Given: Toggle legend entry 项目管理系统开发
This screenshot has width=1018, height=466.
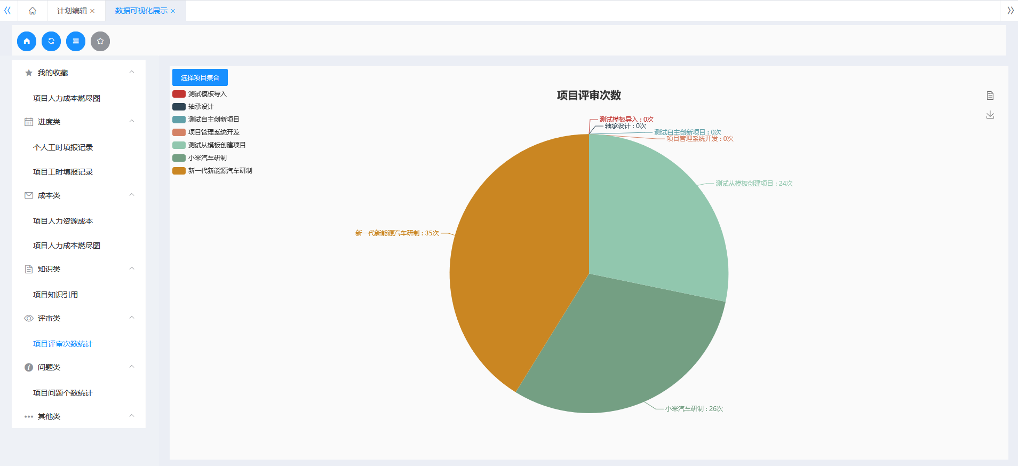Looking at the screenshot, I should point(206,132).
